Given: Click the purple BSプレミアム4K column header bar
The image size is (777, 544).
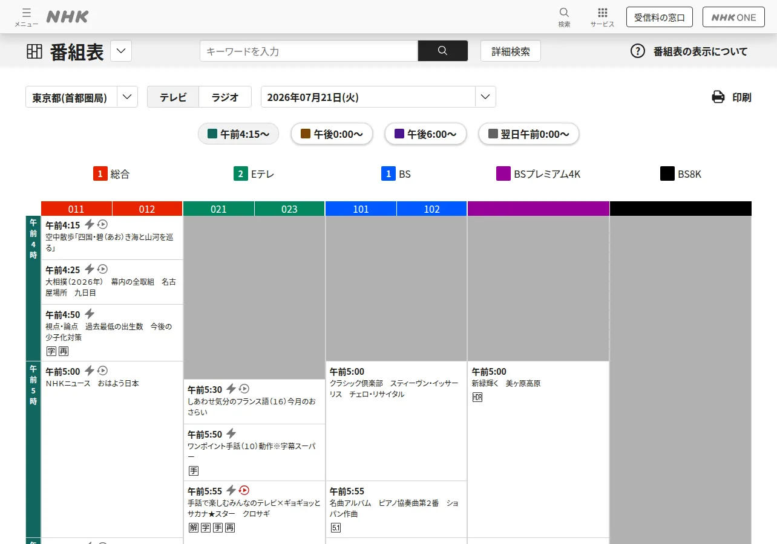Looking at the screenshot, I should (x=538, y=209).
